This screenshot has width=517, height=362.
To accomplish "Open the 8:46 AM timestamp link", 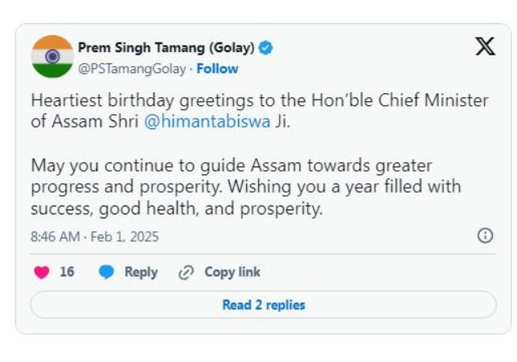I will pyautogui.click(x=55, y=237).
